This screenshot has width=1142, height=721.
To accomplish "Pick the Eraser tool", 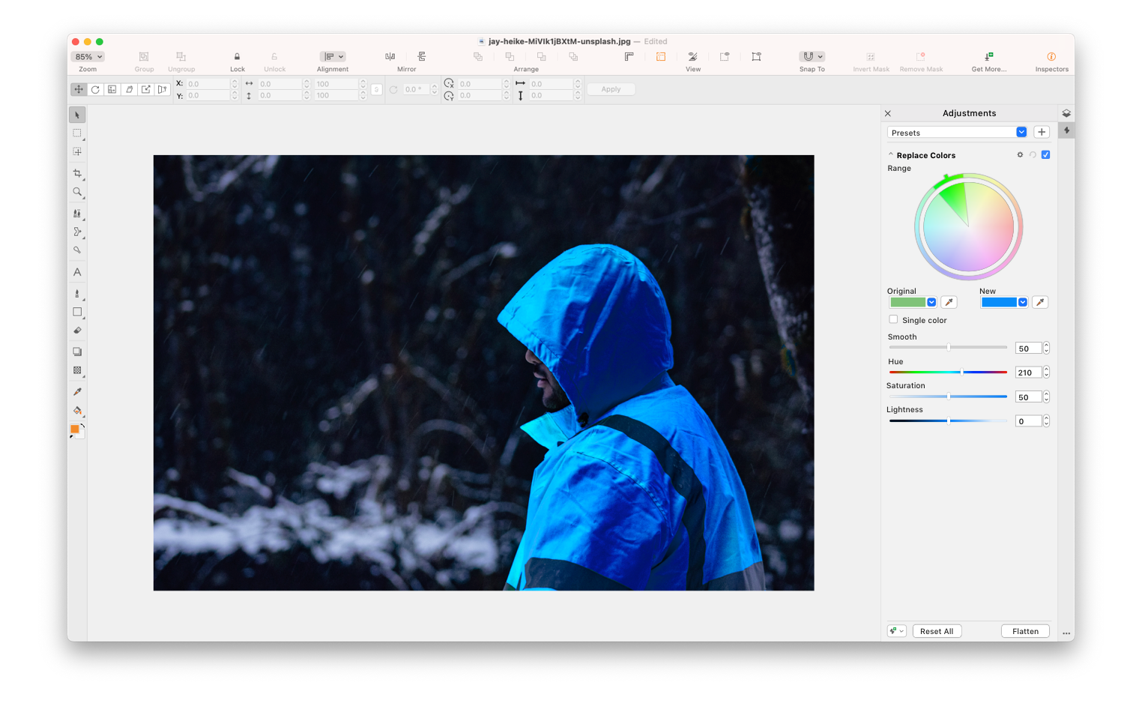I will coord(77,331).
